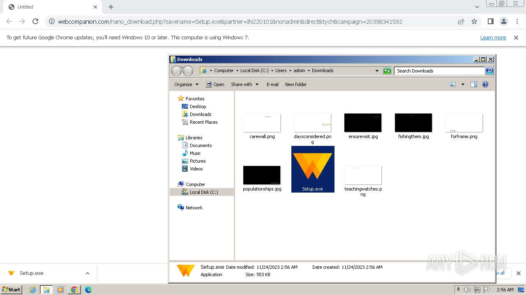Reload the Chrome page
The width and height of the screenshot is (526, 295).
click(x=35, y=21)
